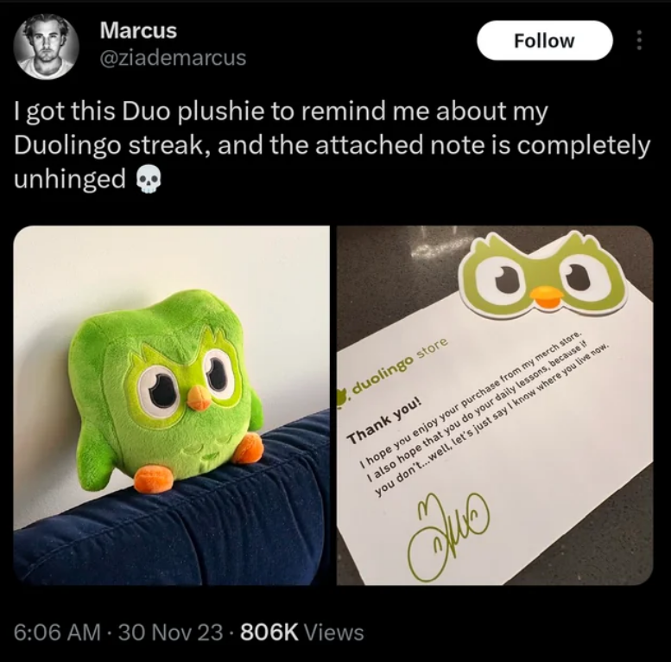Click the 6:06 AM timestamp
Viewport: 671px width, 662px height.
point(57,633)
